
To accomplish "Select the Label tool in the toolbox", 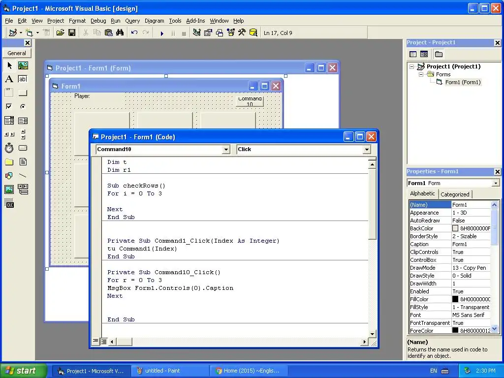I will pos(9,79).
